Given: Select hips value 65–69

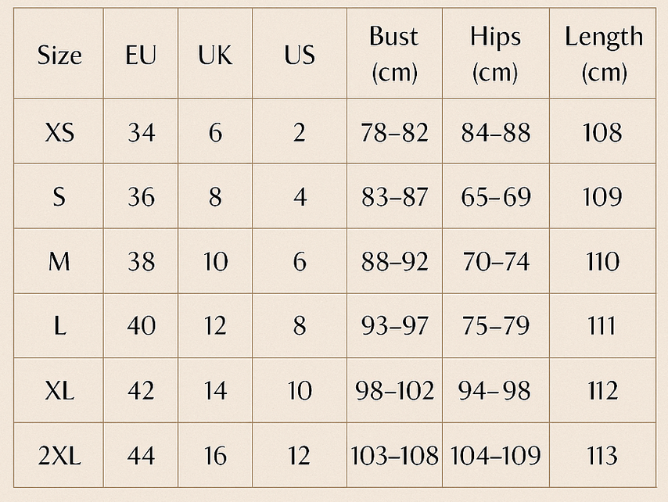Looking at the screenshot, I should pos(495,197).
